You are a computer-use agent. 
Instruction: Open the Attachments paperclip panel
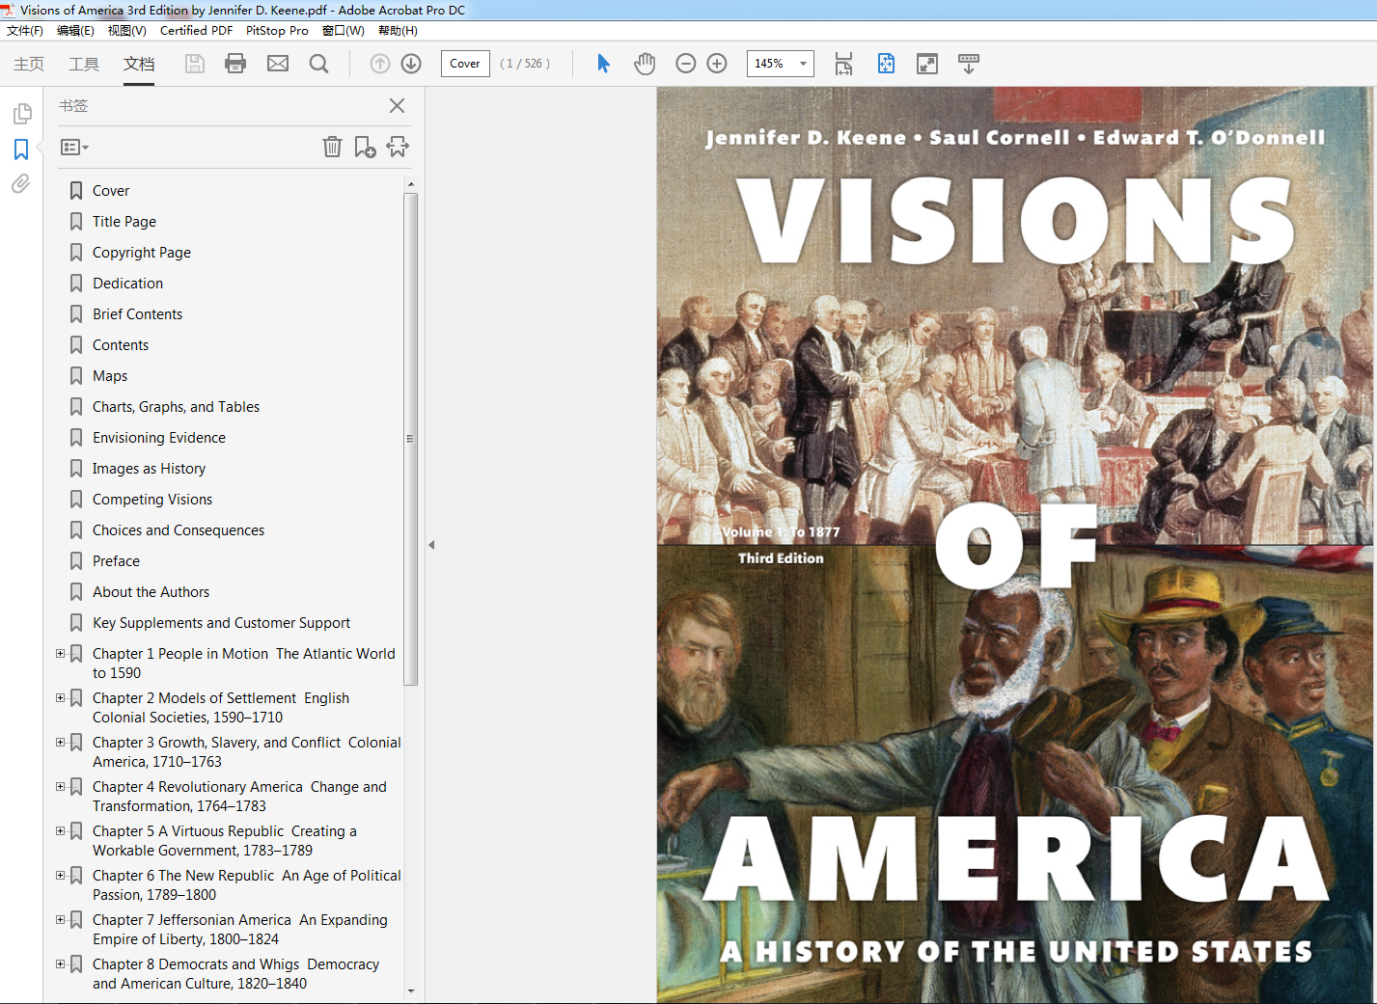coord(21,184)
